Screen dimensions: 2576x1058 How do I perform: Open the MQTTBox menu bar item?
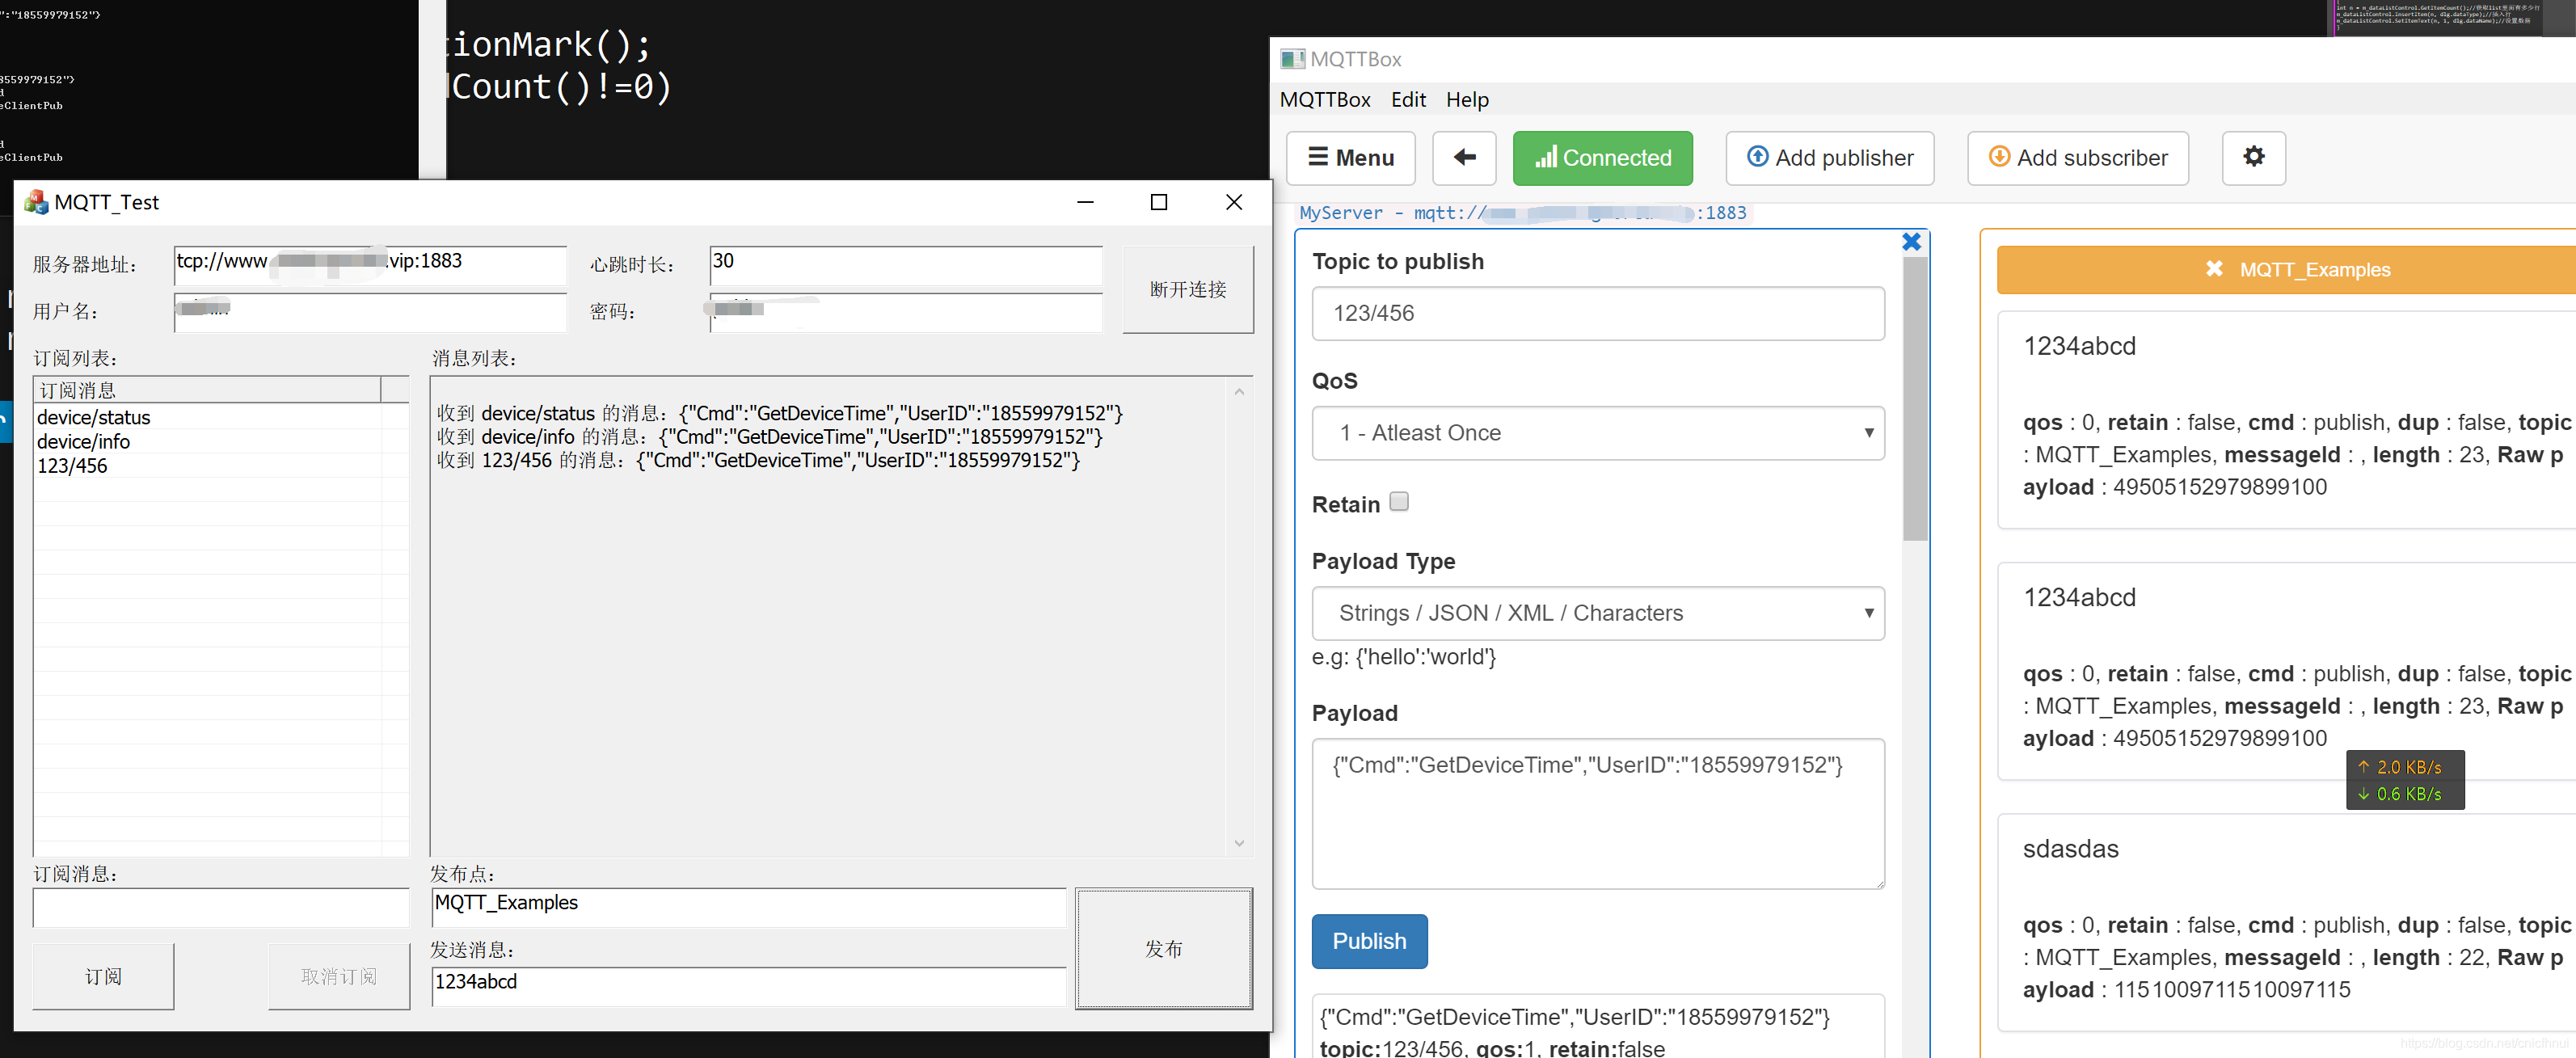(1324, 100)
